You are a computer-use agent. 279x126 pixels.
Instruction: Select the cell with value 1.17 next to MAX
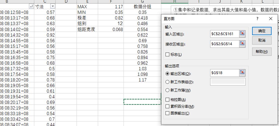click(x=111, y=6)
